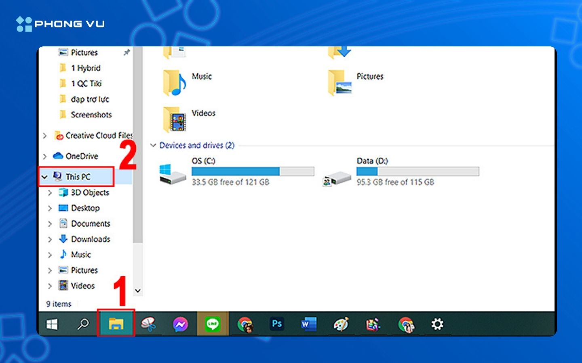Expand the OneDrive tree item
The image size is (582, 363).
(44, 156)
